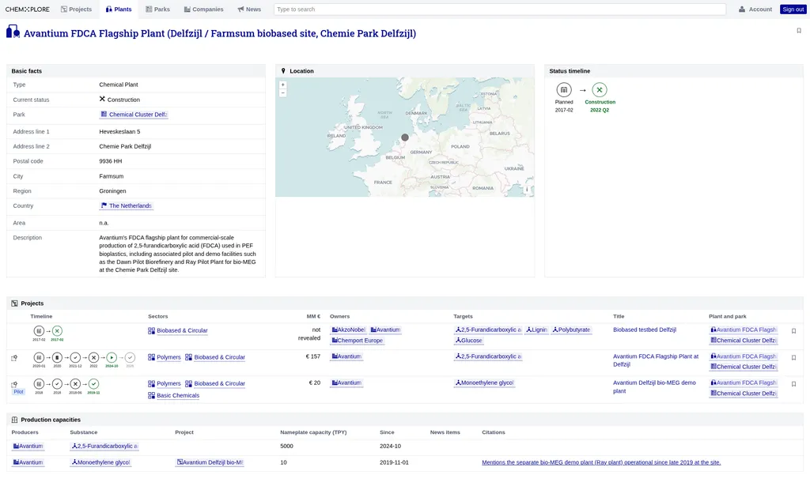Screen dimensions: 810x490
Task: Click the Planned status icon in Status timeline
Action: click(563, 90)
